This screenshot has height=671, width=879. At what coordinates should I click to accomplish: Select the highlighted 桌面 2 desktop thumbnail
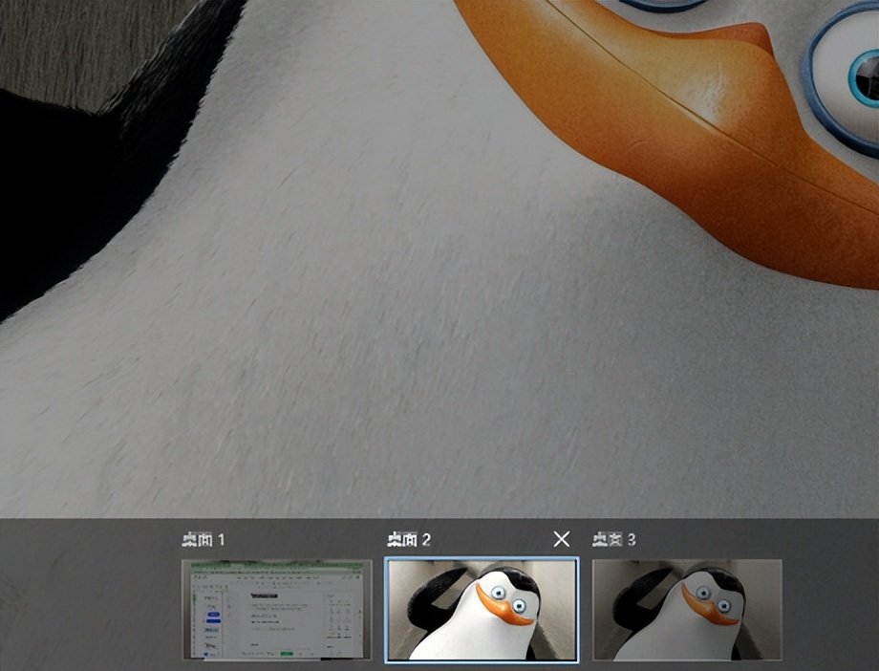click(x=481, y=610)
